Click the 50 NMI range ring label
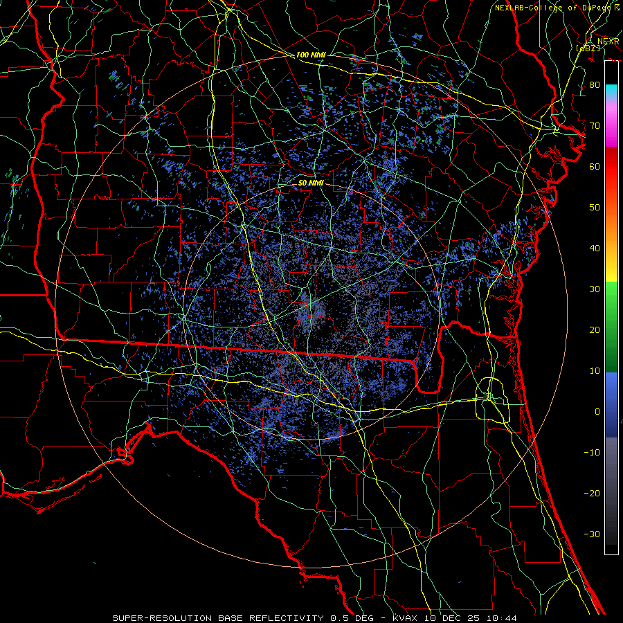The width and height of the screenshot is (623, 623). coord(311,183)
